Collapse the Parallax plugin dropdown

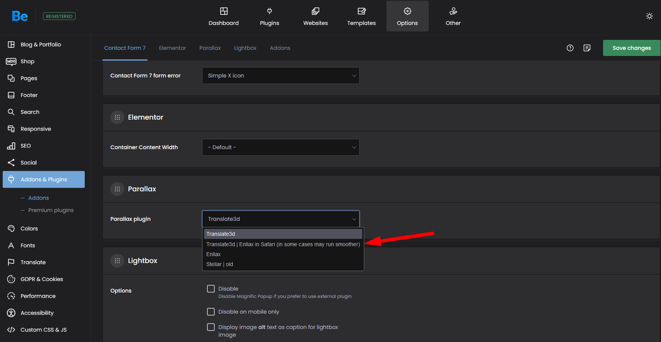[x=281, y=219]
